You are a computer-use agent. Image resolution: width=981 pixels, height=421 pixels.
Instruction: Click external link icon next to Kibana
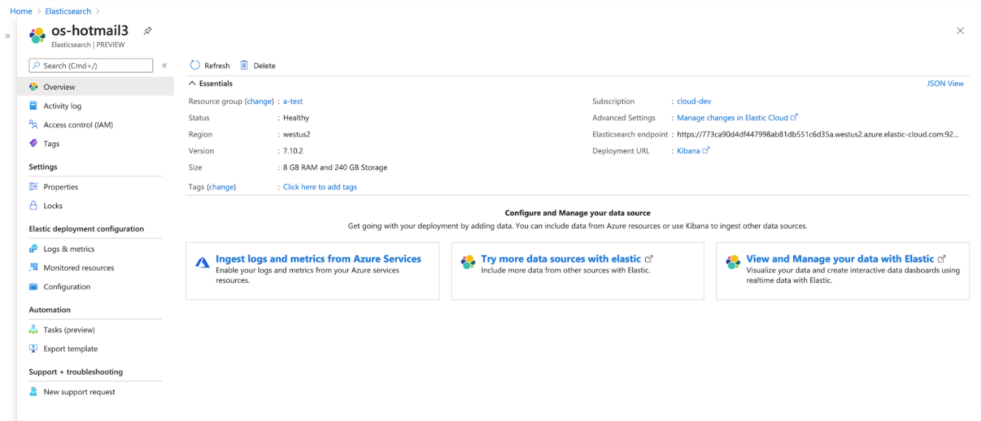[706, 150]
